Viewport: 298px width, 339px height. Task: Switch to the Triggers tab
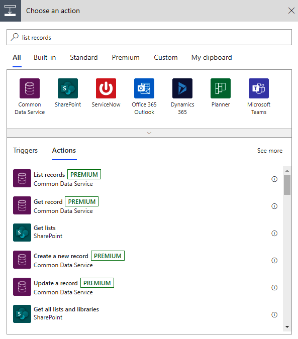click(x=25, y=151)
